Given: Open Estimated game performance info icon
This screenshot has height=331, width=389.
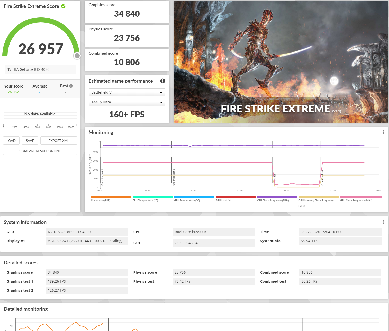Looking at the screenshot, I should pos(163,81).
